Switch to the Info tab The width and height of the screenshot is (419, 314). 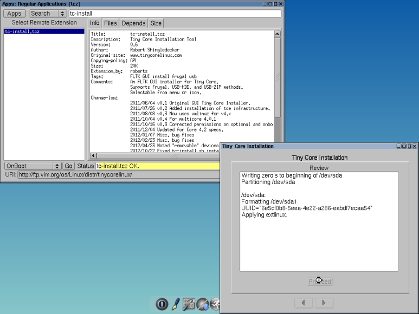pyautogui.click(x=95, y=23)
